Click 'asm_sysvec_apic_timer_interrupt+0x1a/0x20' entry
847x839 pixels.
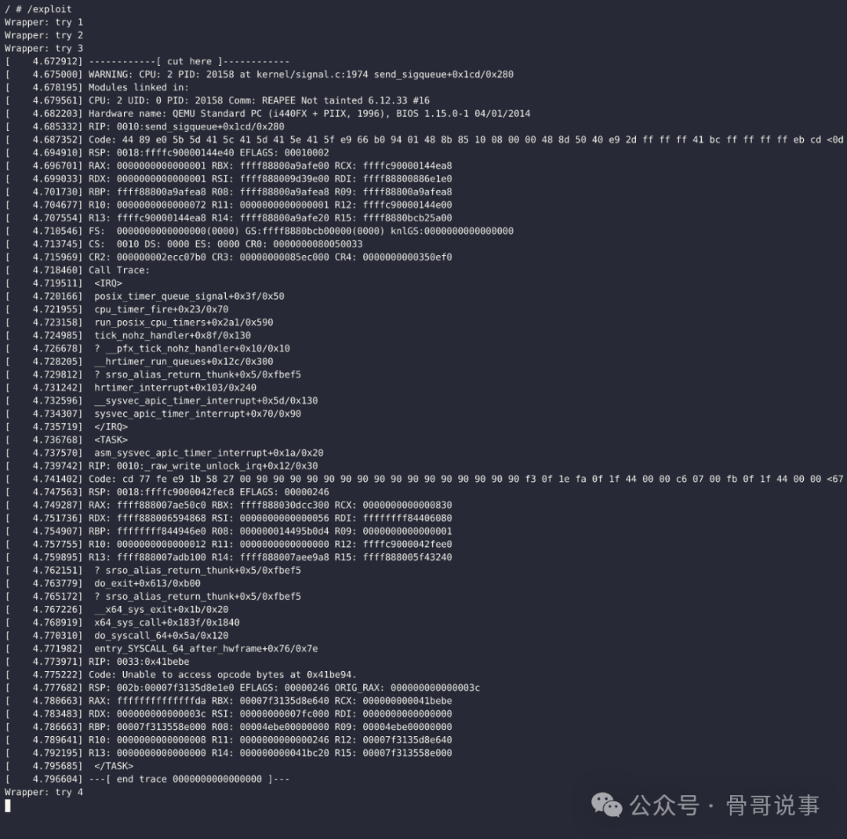click(209, 453)
